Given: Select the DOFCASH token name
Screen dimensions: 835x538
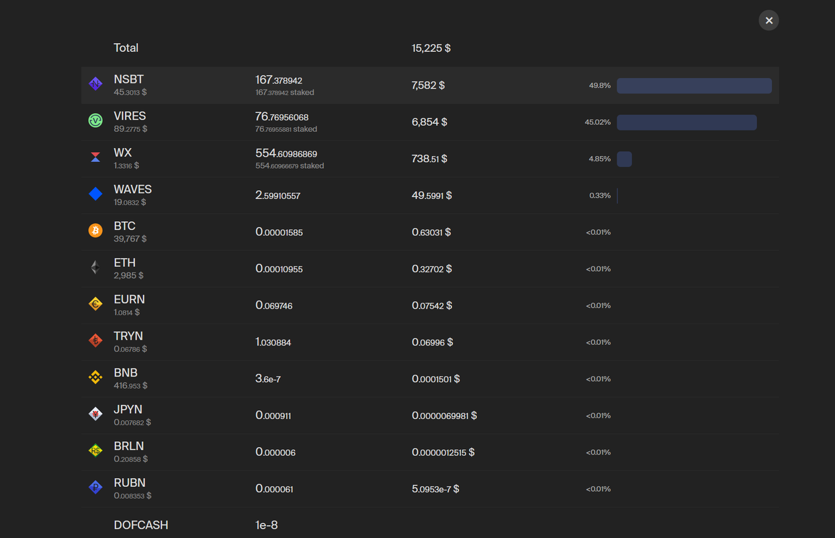Looking at the screenshot, I should [141, 525].
